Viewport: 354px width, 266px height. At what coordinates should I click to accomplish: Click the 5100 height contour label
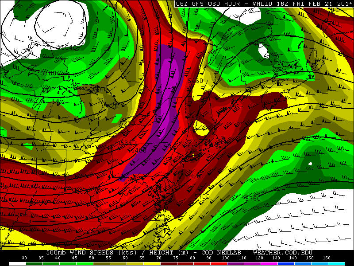(49, 73)
